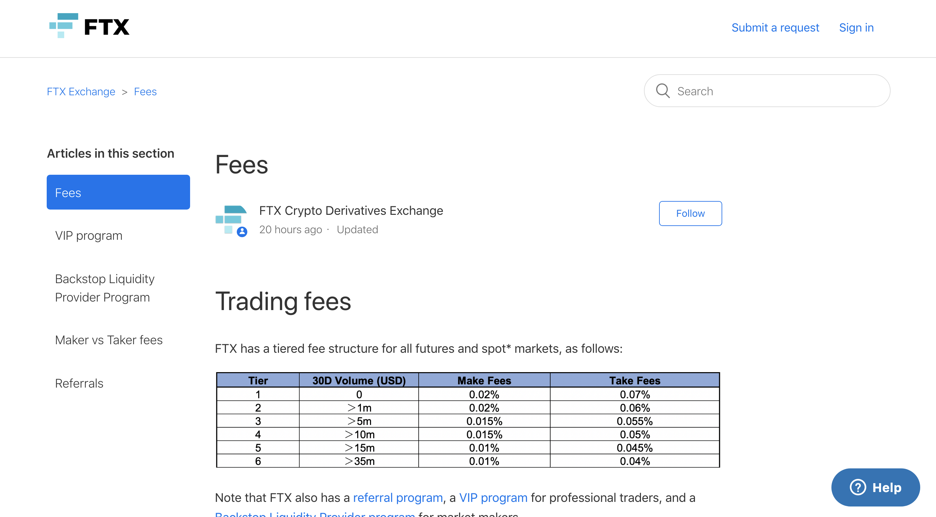Open Backstop Liquidity Provider Program article
Screen dimensions: 936x517
(x=105, y=288)
